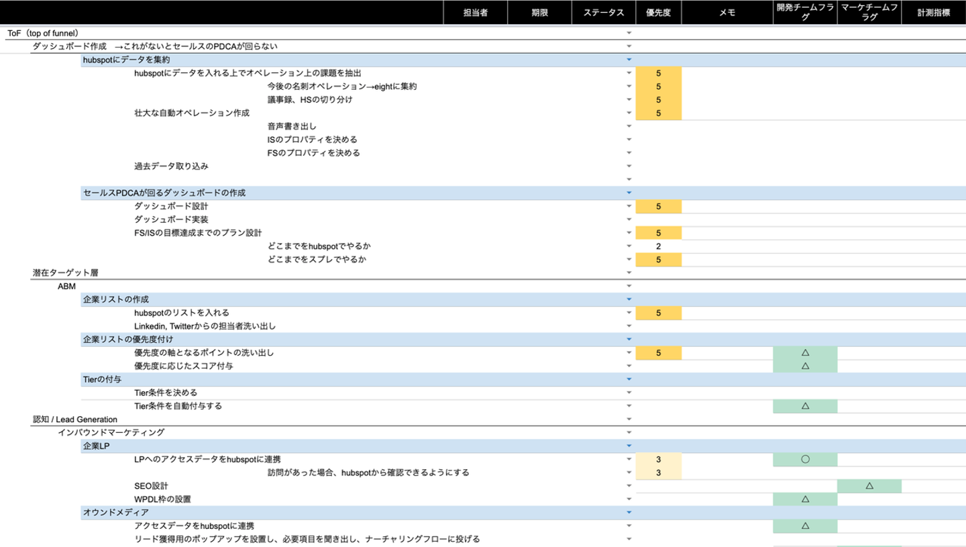Expand status dropdown in WPDL枠の設置 row
The image size is (966, 547).
tap(629, 499)
